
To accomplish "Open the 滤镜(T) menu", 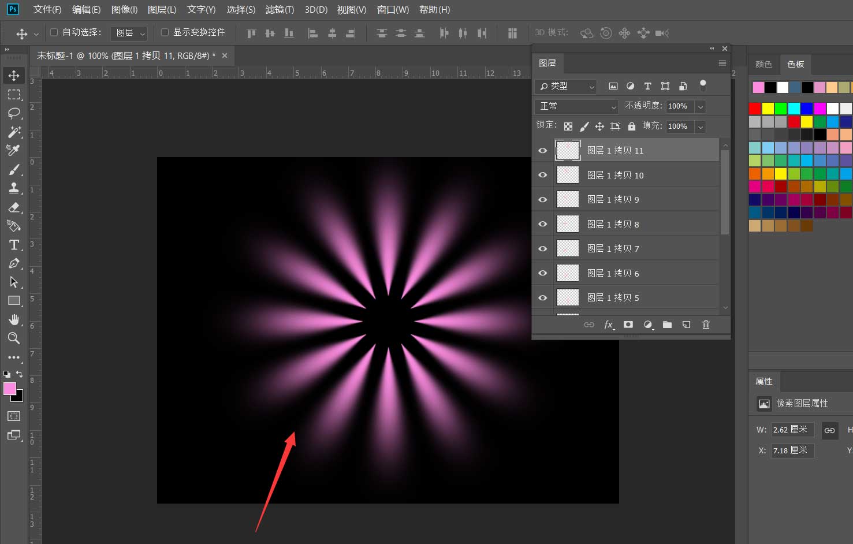I will coord(280,10).
